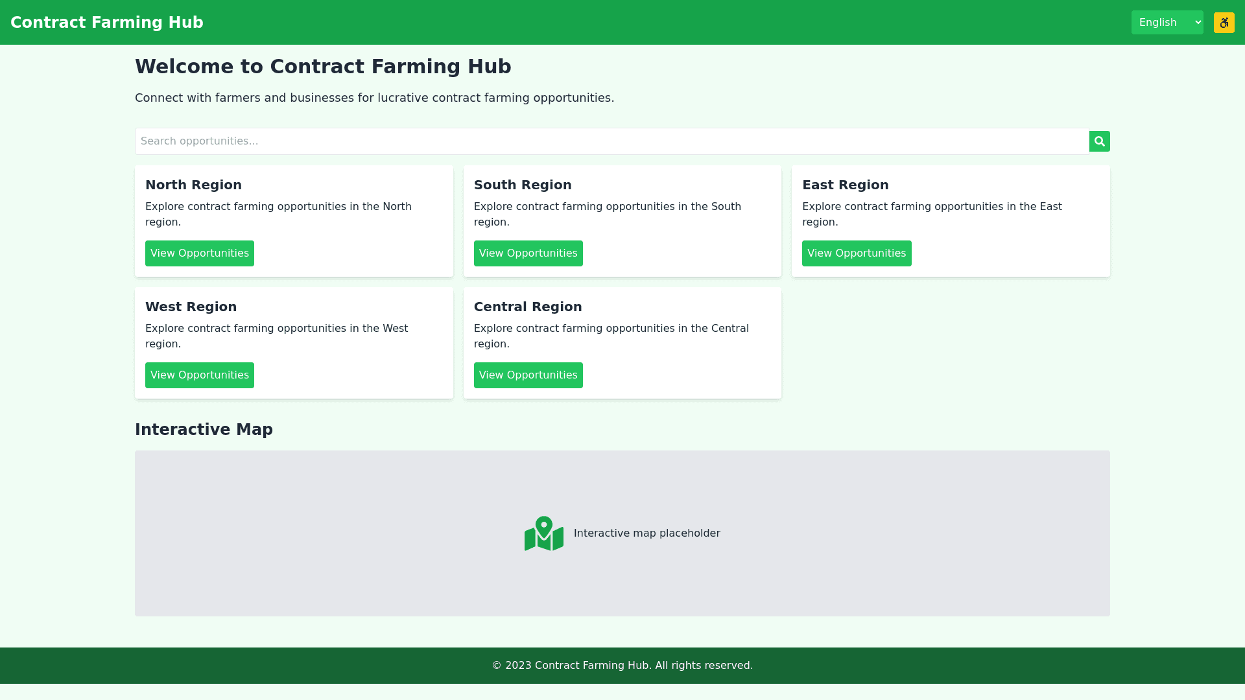Open East Region opportunities

pos(856,253)
